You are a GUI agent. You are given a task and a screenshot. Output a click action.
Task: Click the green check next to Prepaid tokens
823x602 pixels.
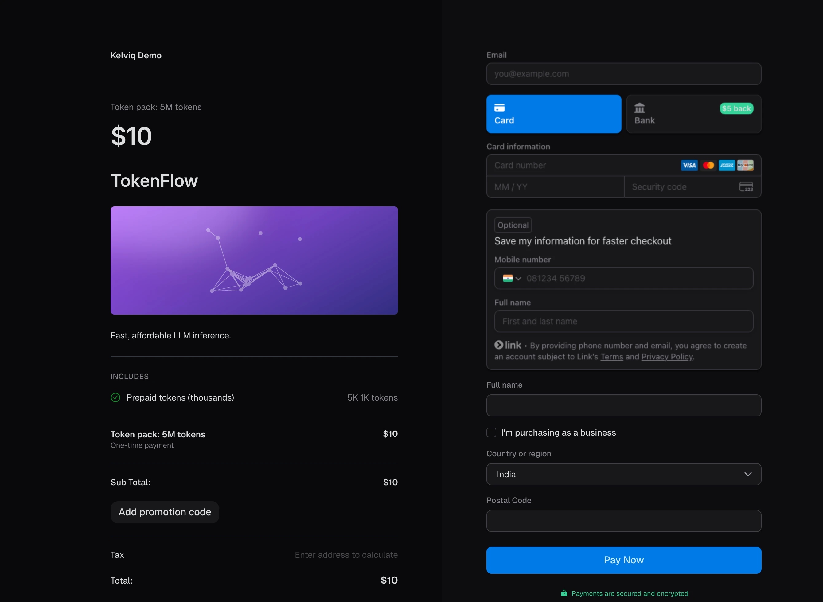pyautogui.click(x=115, y=397)
